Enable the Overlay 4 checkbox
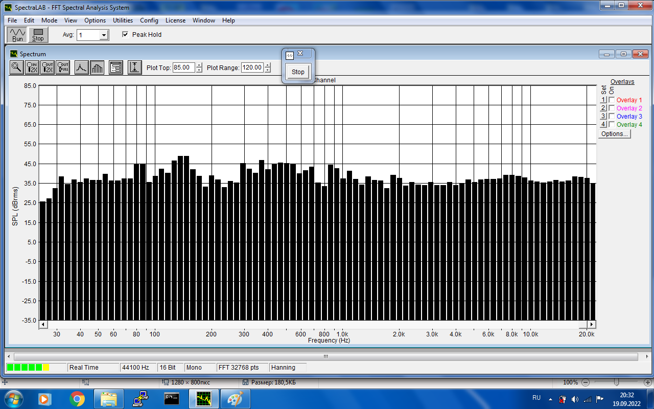Image resolution: width=654 pixels, height=409 pixels. pos(612,125)
